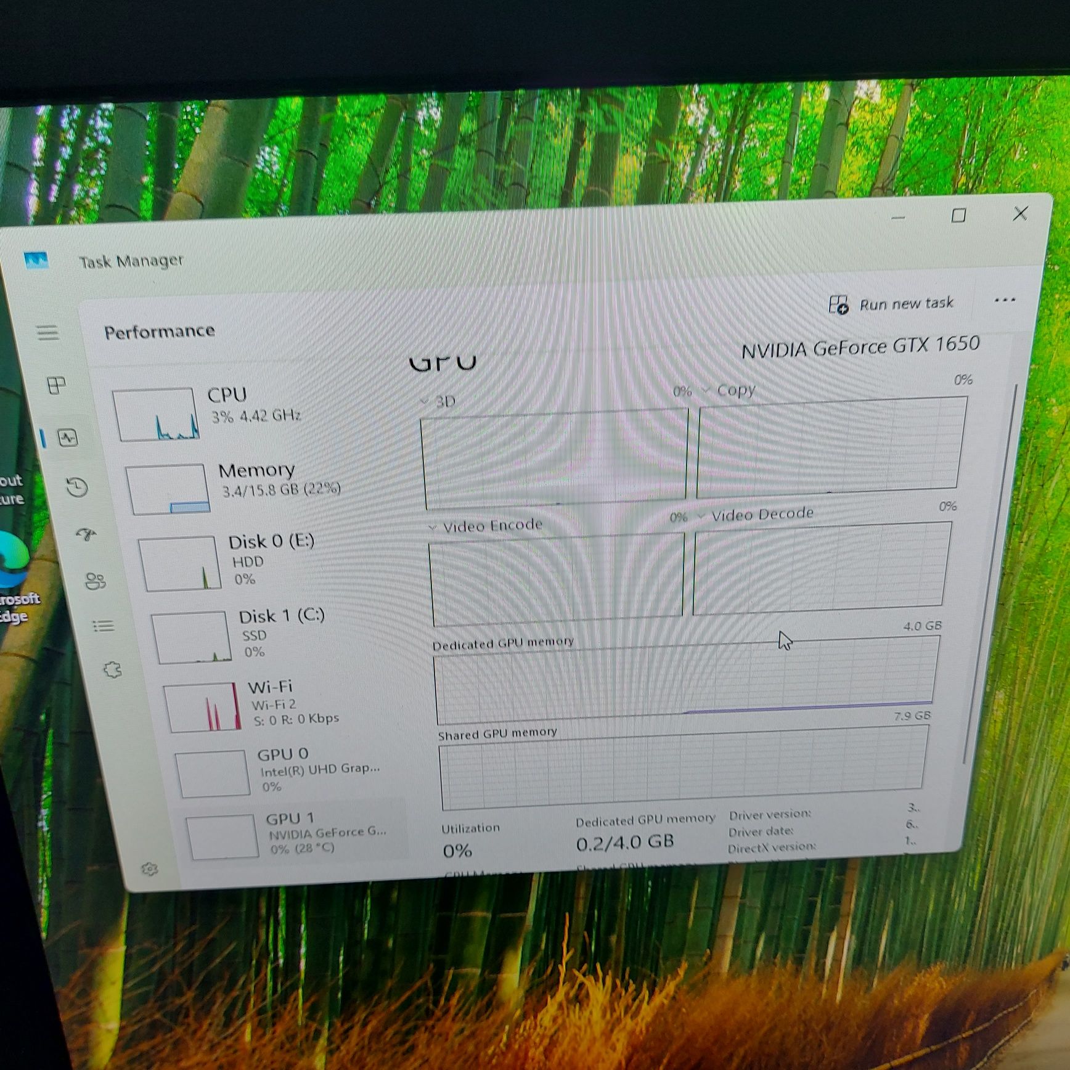Maximize the Task Manager window
The width and height of the screenshot is (1070, 1070).
tap(958, 215)
